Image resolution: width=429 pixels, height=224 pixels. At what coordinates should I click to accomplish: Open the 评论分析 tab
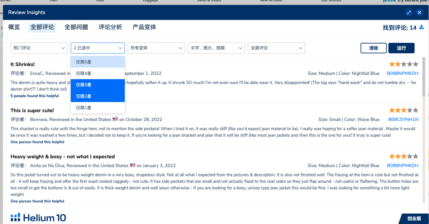point(110,27)
